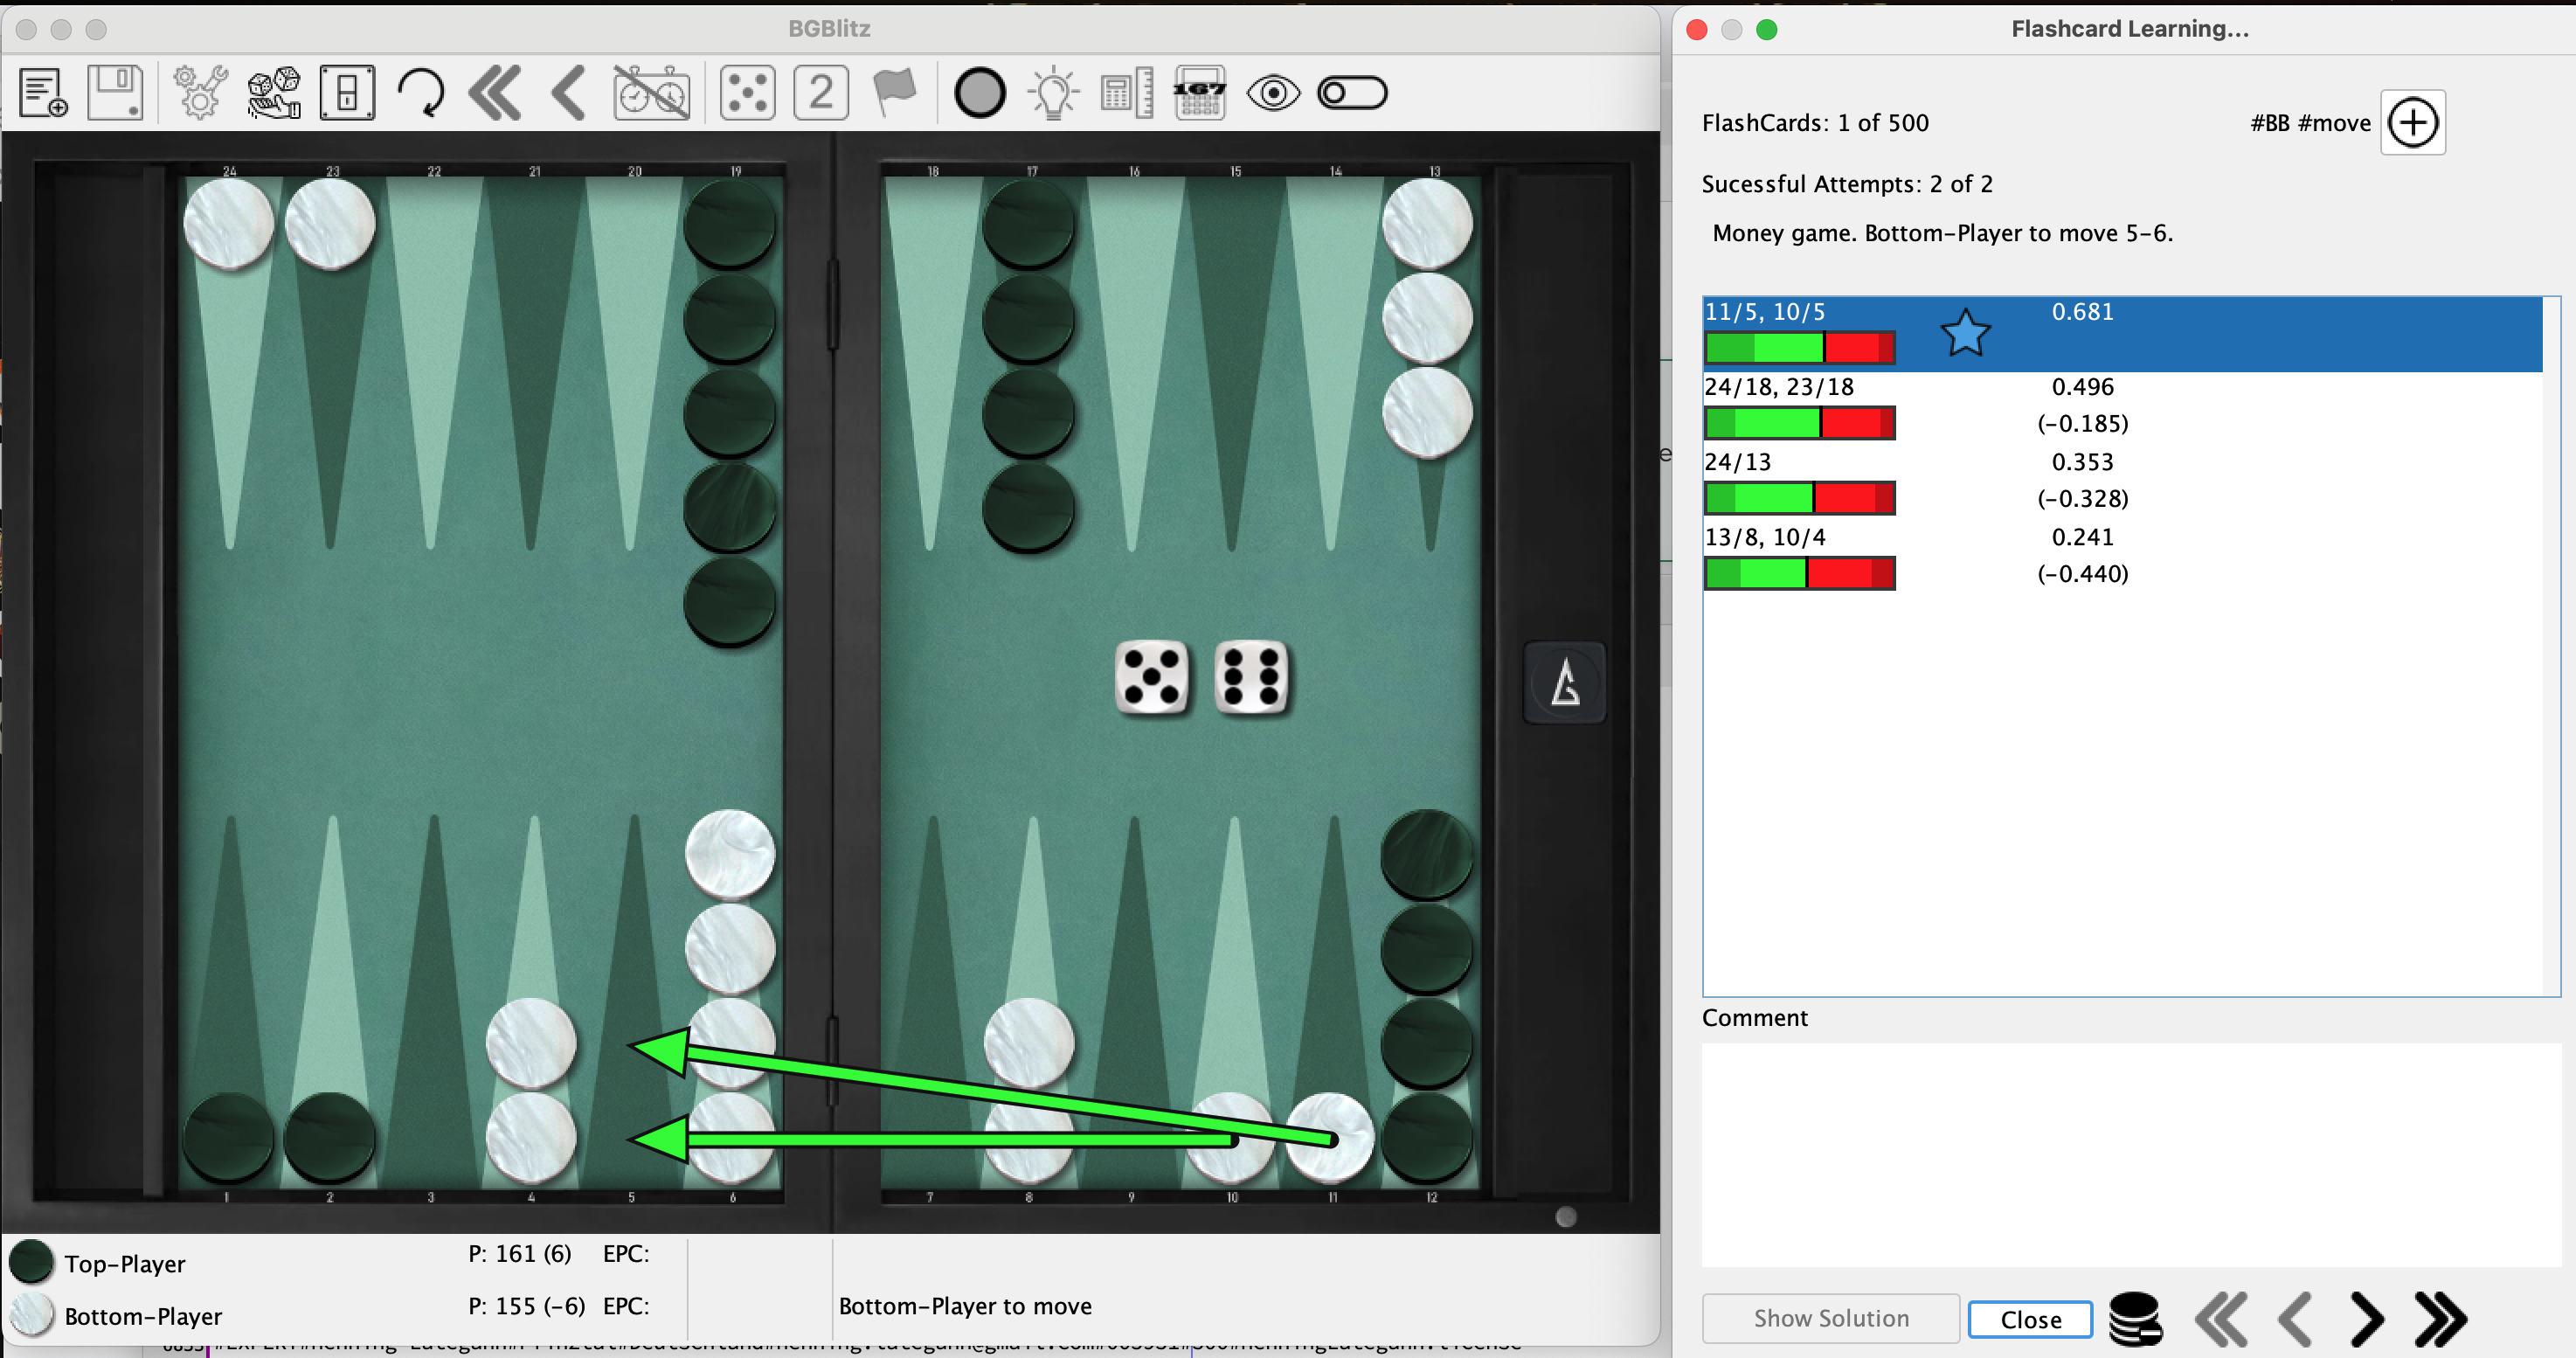This screenshot has width=2576, height=1358.
Task: Flip the toggle switch in toolbar
Action: (x=1352, y=93)
